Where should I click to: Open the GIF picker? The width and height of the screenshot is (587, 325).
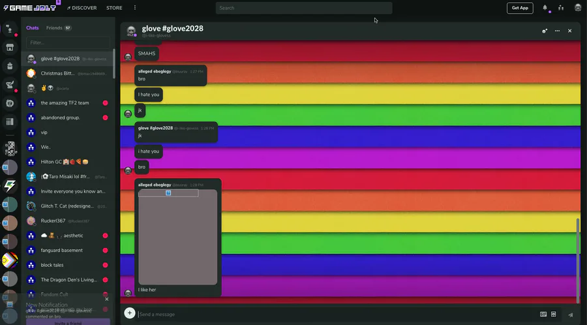click(x=543, y=314)
